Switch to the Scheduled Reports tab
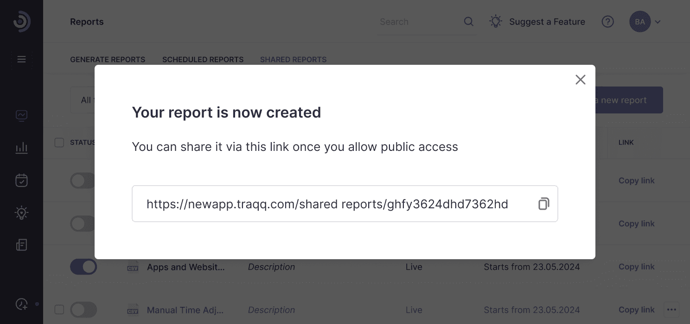This screenshot has width=690, height=324. [x=203, y=60]
